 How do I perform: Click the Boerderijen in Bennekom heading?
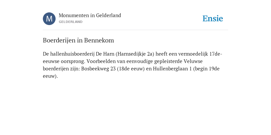coord(78,40)
